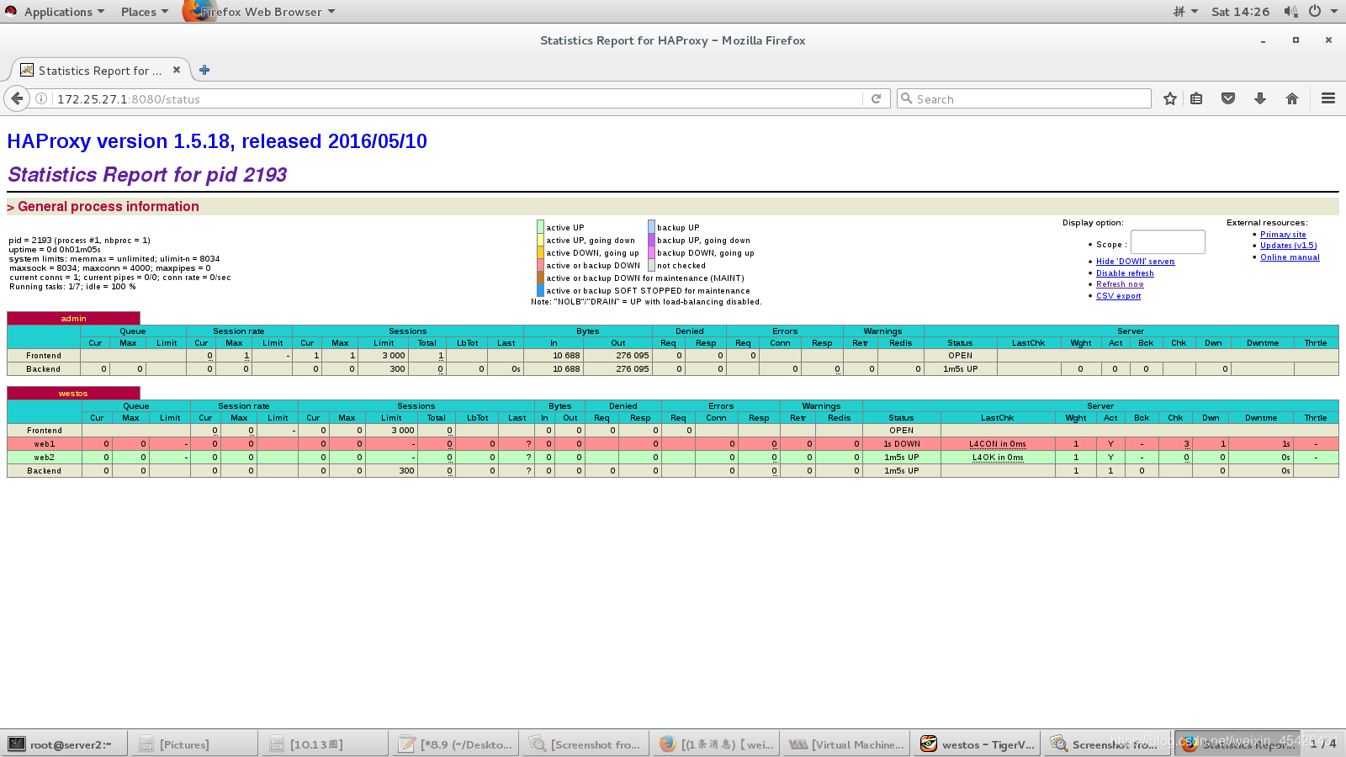Close the Statistics Report tab

coord(177,70)
